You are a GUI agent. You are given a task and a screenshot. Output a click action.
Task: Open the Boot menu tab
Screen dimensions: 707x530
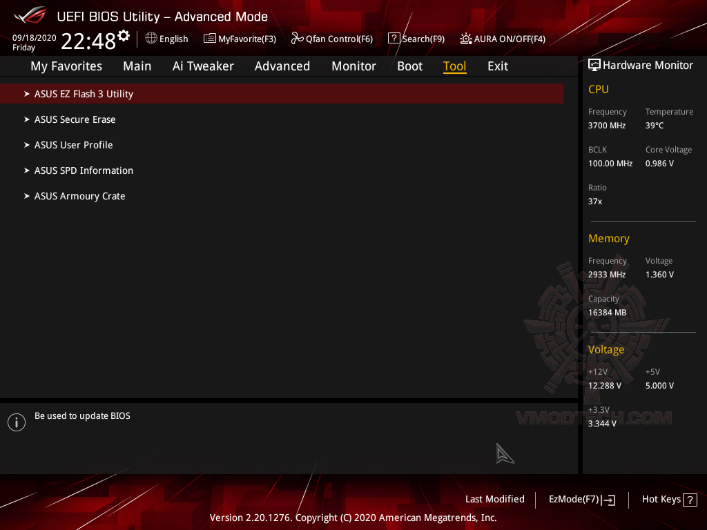point(409,66)
